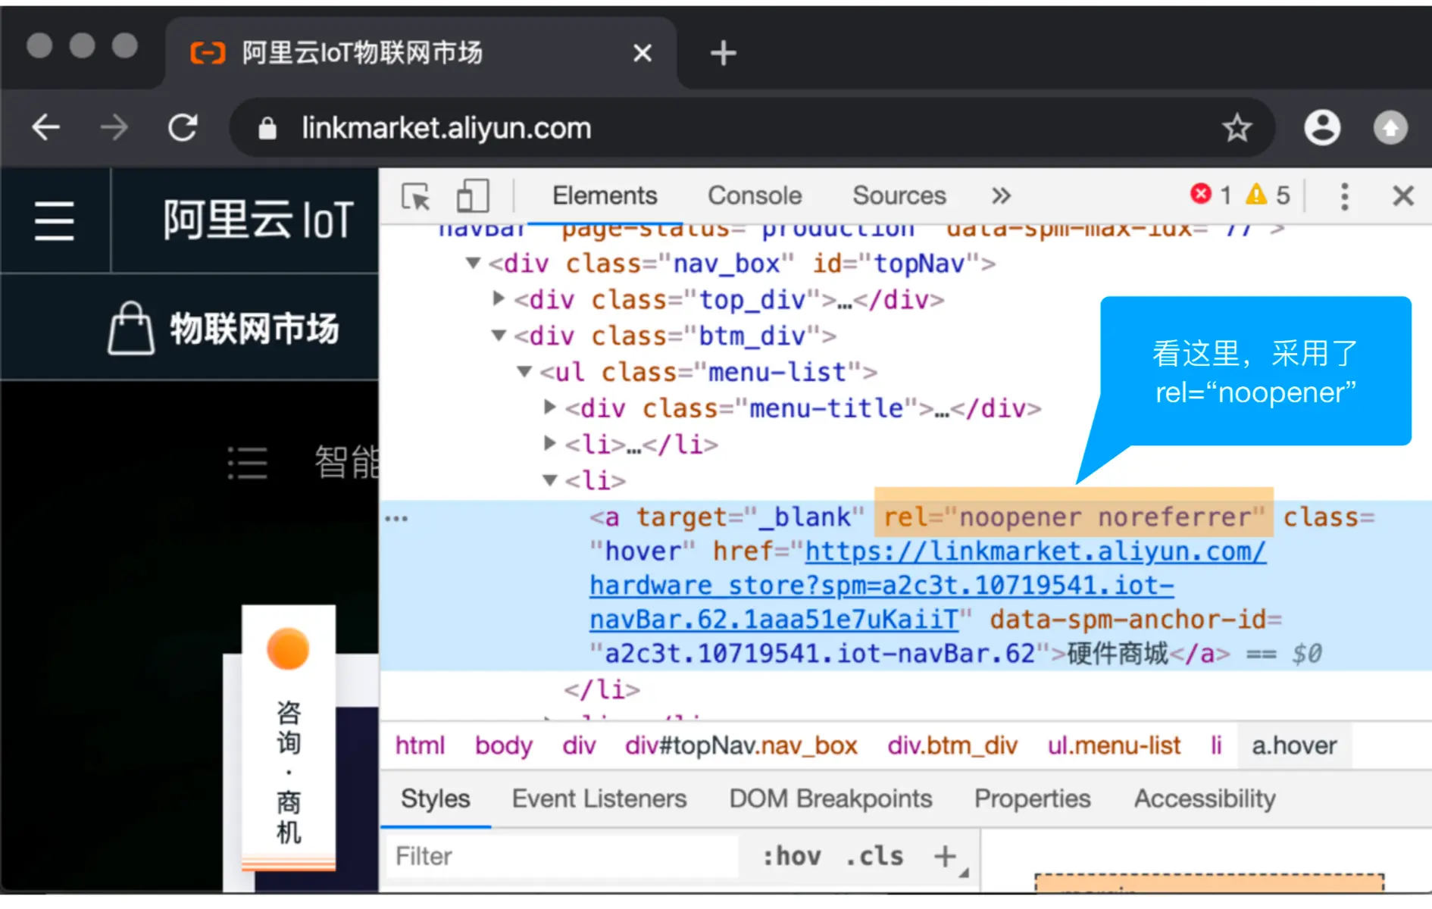
Task: Activate the DevTools inspect element tool
Action: [415, 196]
